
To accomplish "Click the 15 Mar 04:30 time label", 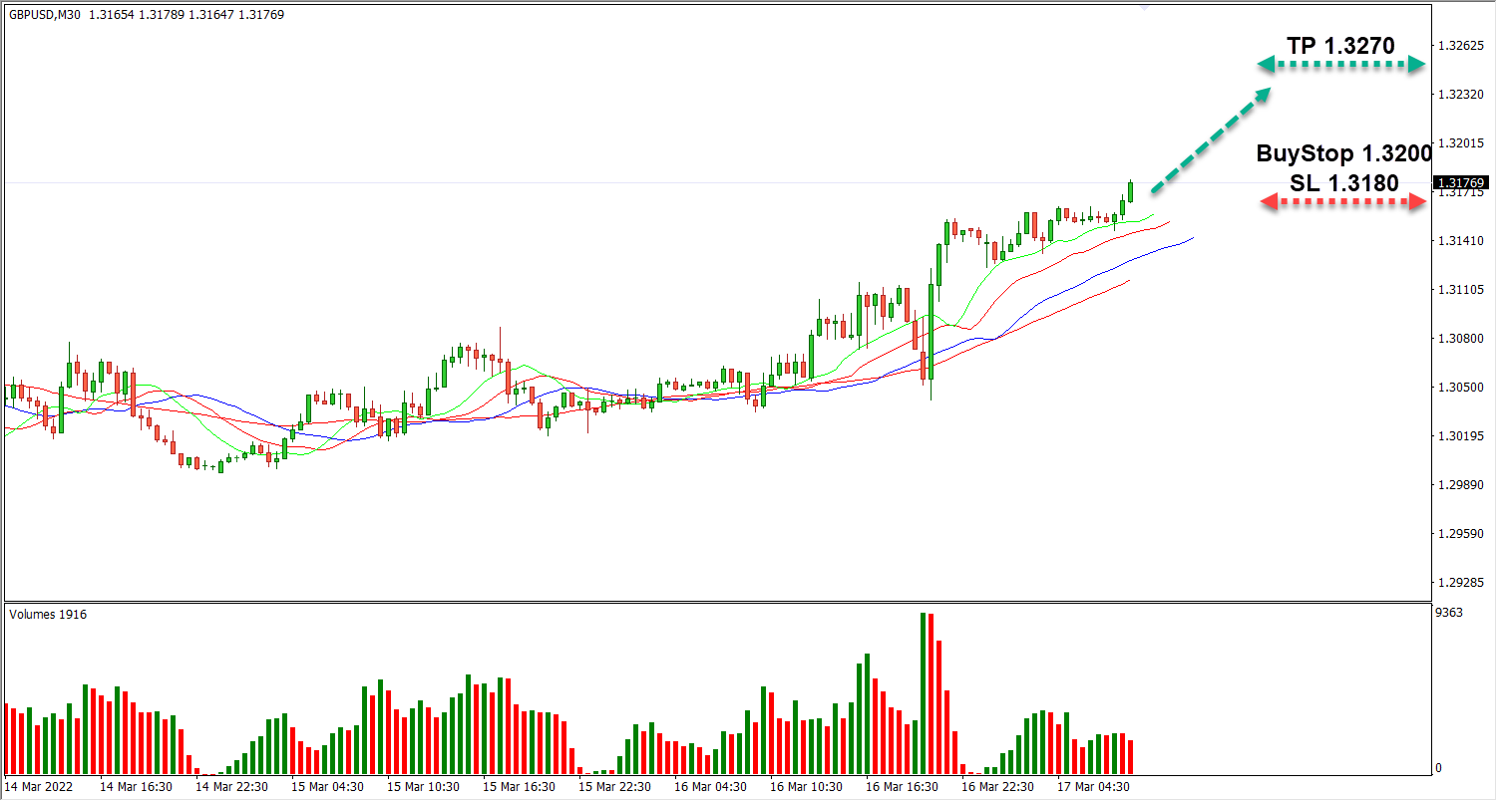I will (x=326, y=787).
